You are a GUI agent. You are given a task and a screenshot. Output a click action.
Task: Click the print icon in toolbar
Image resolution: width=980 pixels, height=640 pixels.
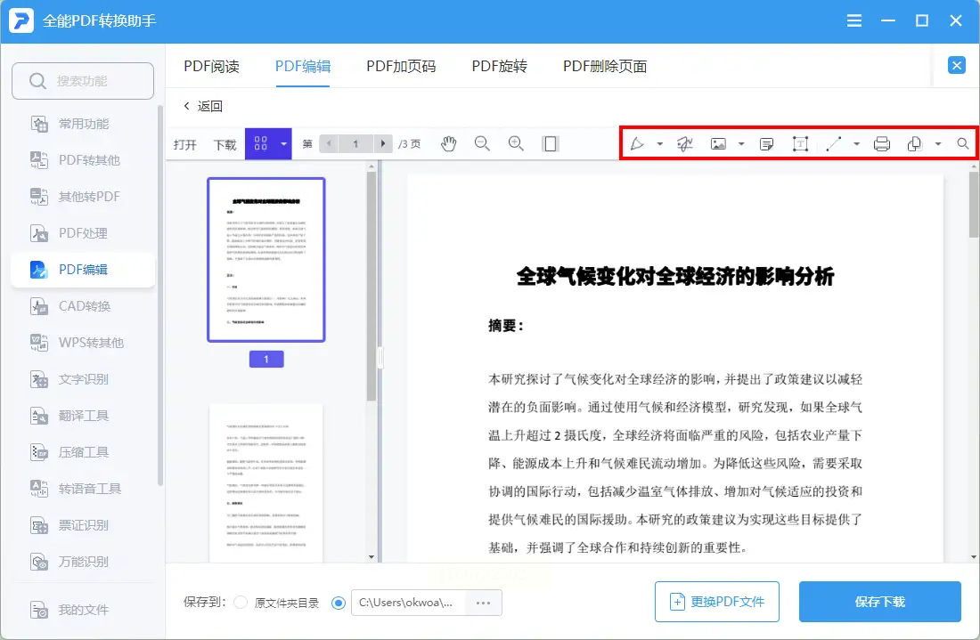[882, 144]
